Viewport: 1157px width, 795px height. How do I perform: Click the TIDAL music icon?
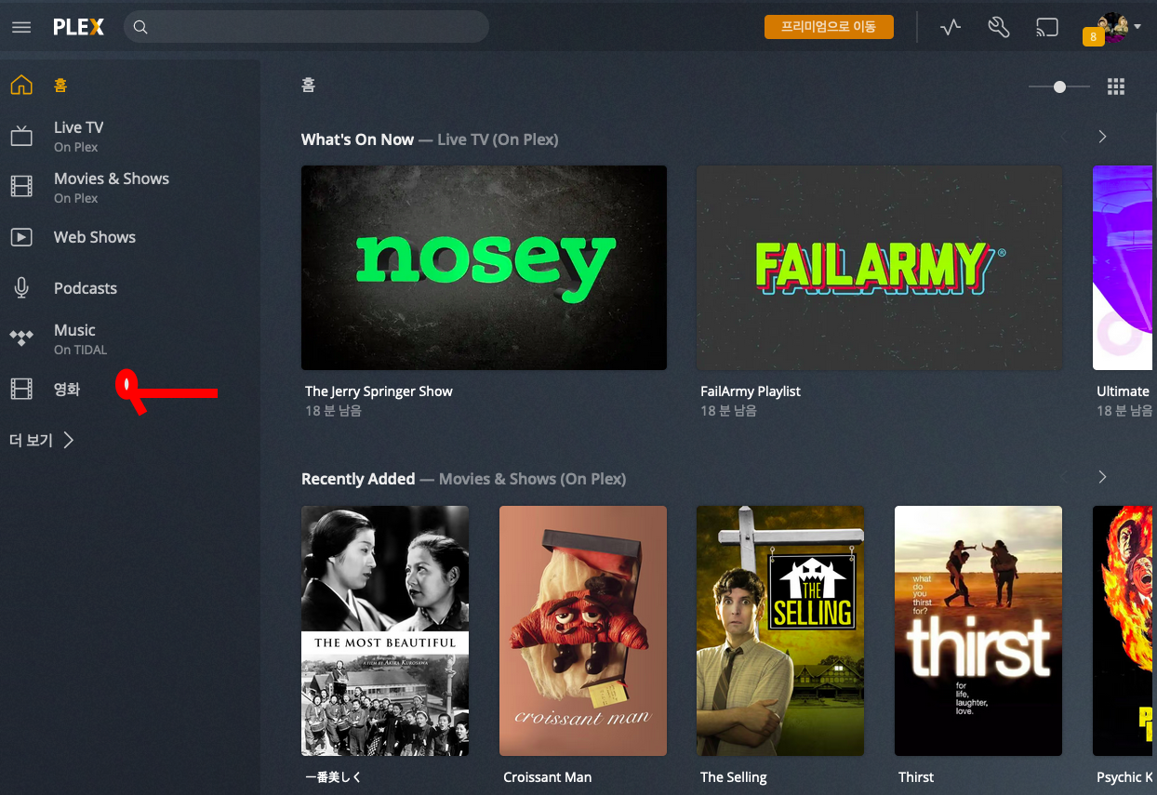tap(21, 338)
